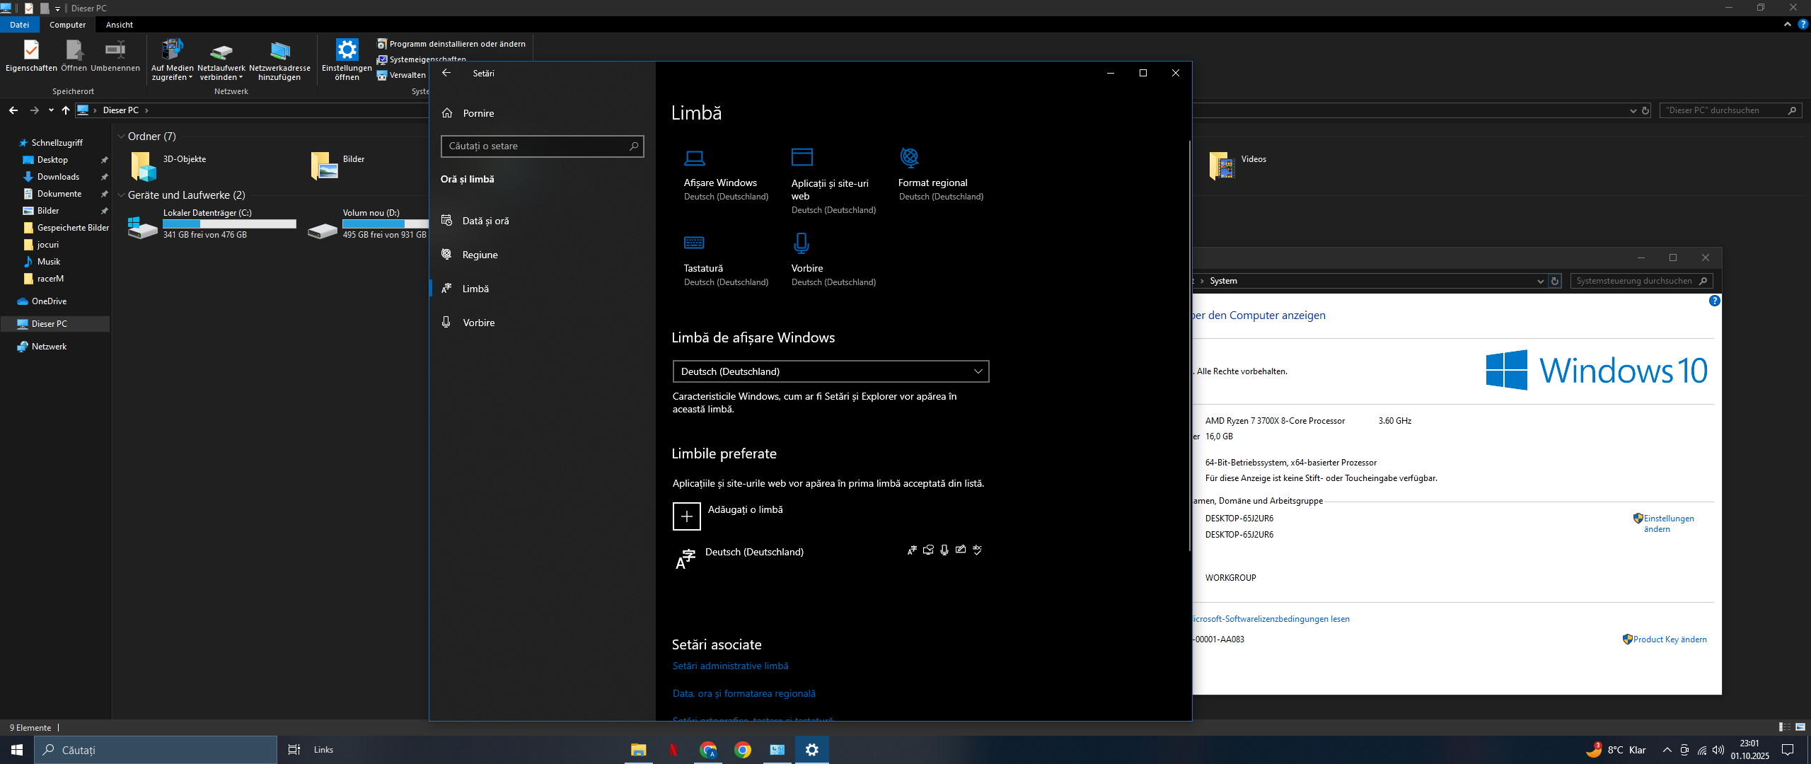Click Aplicații și site-uri web icon
1811x764 pixels.
(802, 157)
